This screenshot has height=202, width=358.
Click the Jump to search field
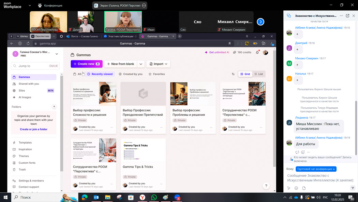(35, 66)
